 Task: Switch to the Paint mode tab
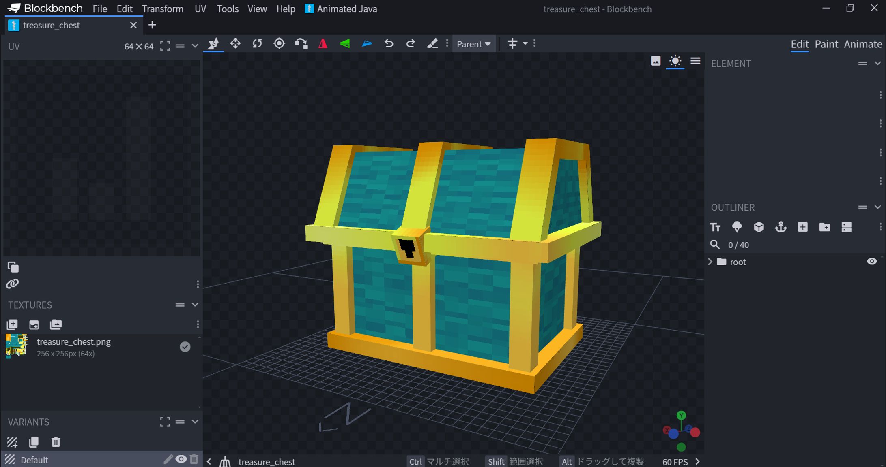point(826,44)
